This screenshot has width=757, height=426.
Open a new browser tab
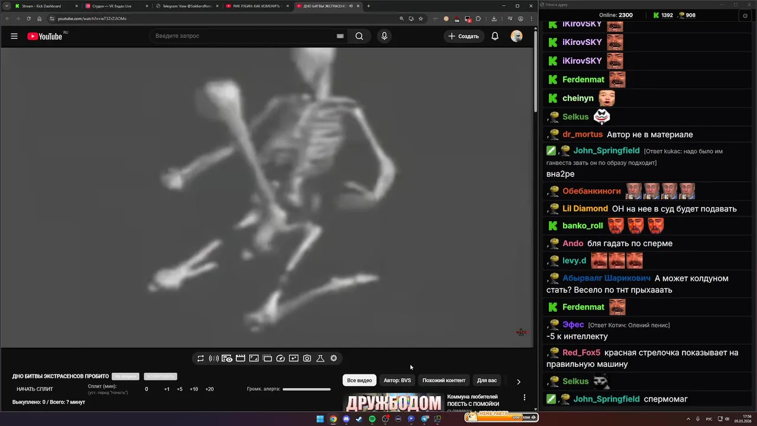point(368,6)
